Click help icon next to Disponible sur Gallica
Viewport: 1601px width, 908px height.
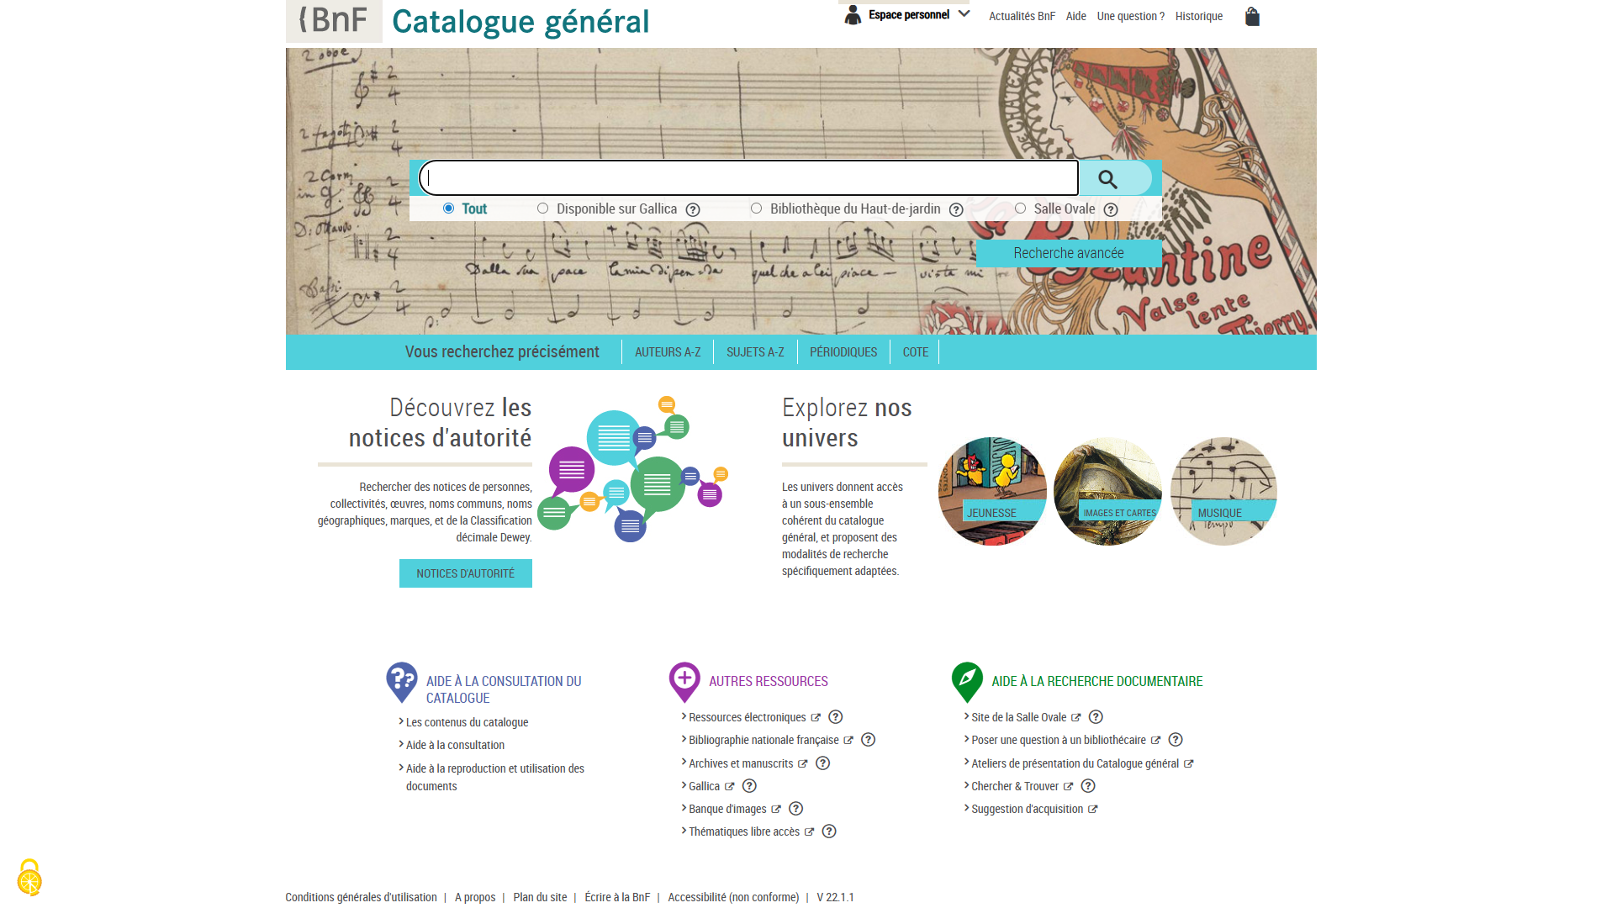[692, 210]
